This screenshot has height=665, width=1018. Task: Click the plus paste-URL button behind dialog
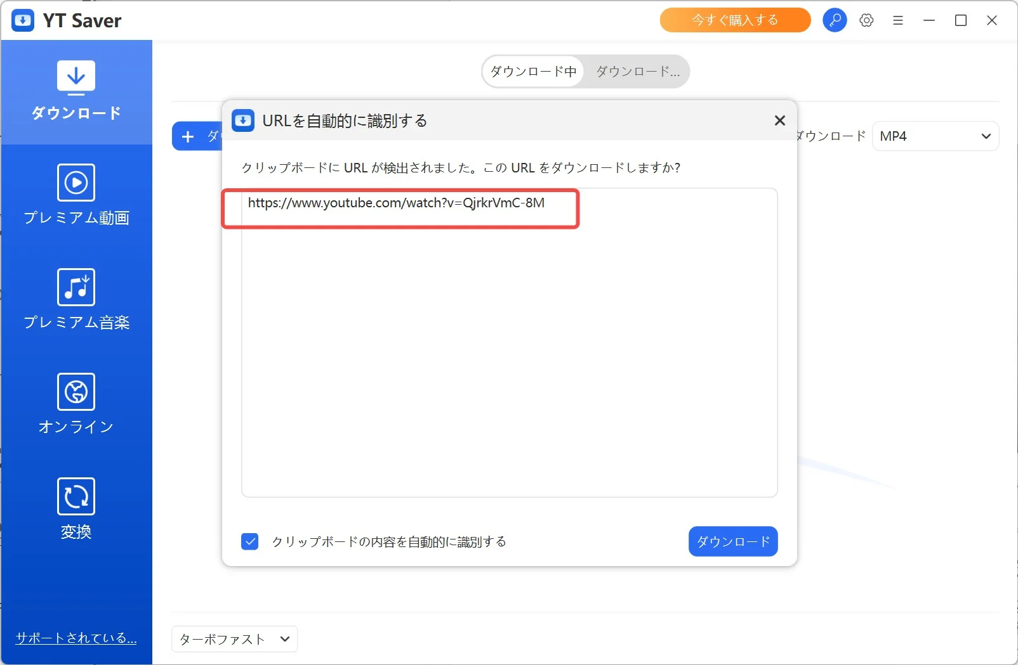point(197,136)
